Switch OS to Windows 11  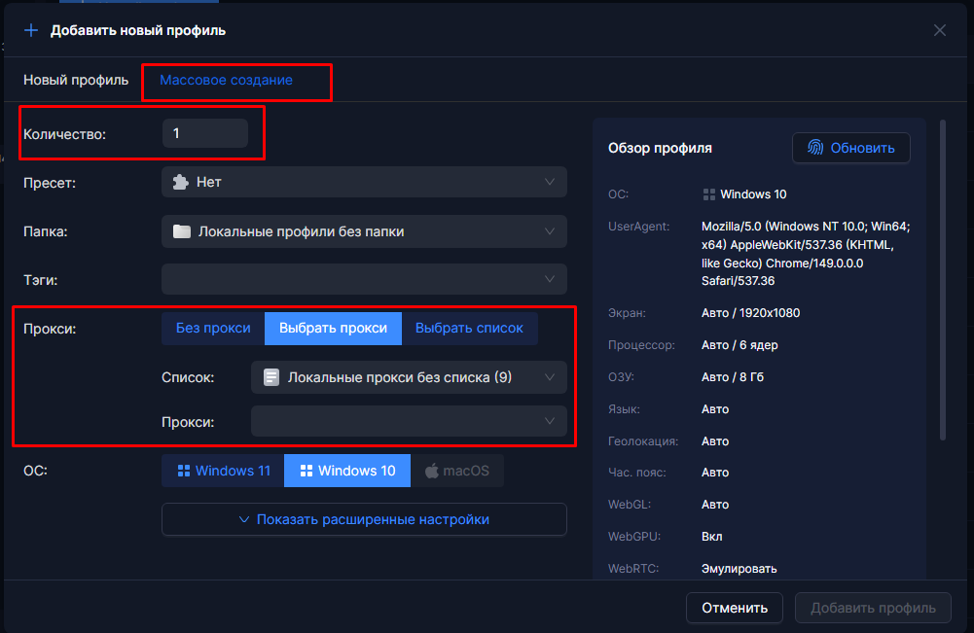click(x=223, y=471)
